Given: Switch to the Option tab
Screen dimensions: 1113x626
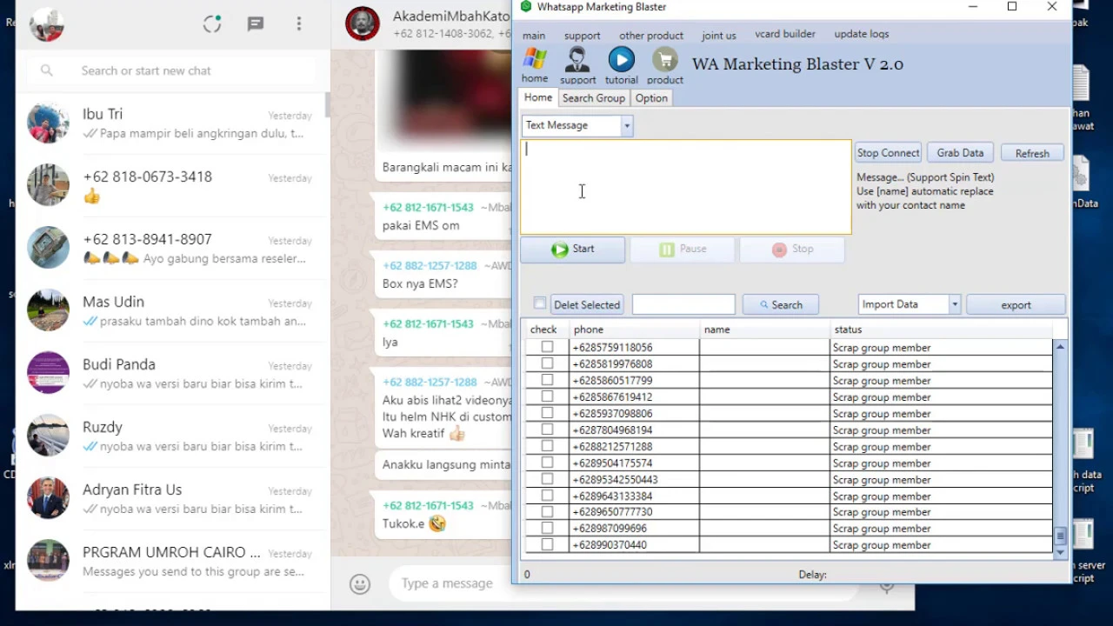Looking at the screenshot, I should point(651,98).
